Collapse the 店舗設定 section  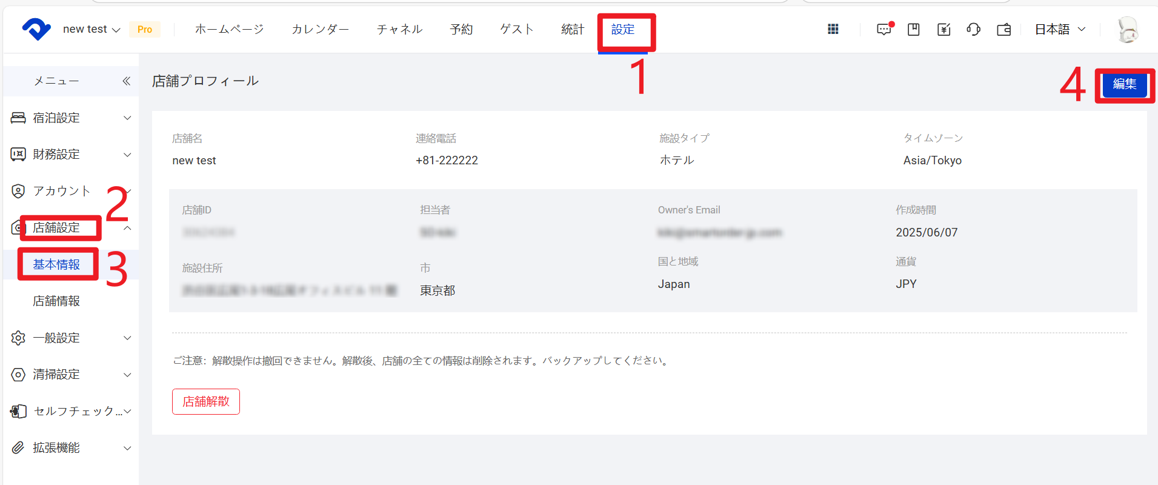[x=127, y=228]
